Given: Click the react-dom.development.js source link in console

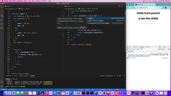Looking at the screenshot, I should pos(159,54).
